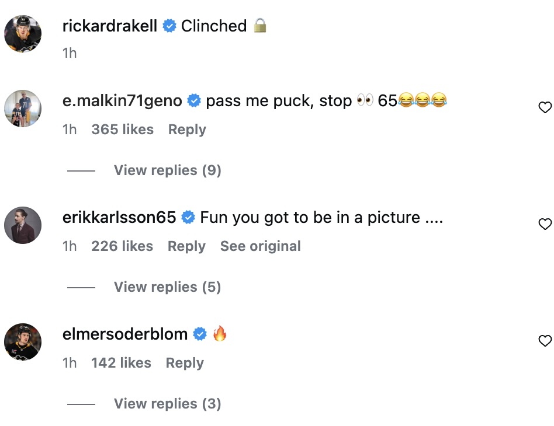Screen dimensions: 554x426
Task: Expand View replies (3) under soderblom comment
Action: pos(167,404)
